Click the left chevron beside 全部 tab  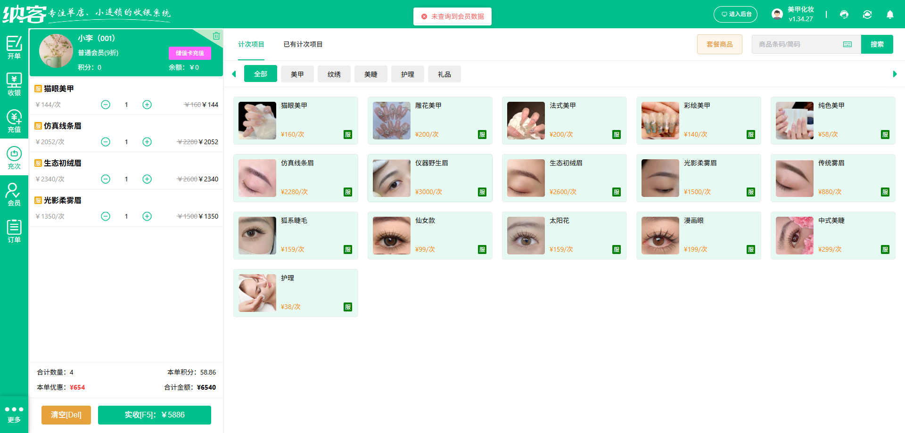[234, 74]
